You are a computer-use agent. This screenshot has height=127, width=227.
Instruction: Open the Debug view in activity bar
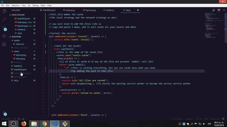click(4, 36)
